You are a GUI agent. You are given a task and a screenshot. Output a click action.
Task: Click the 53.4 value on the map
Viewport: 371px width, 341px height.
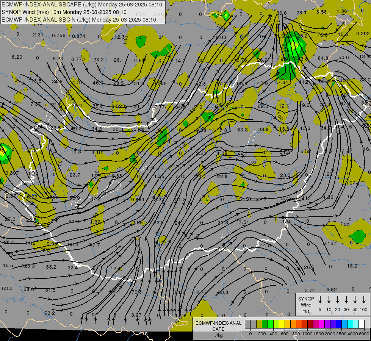coord(7,289)
